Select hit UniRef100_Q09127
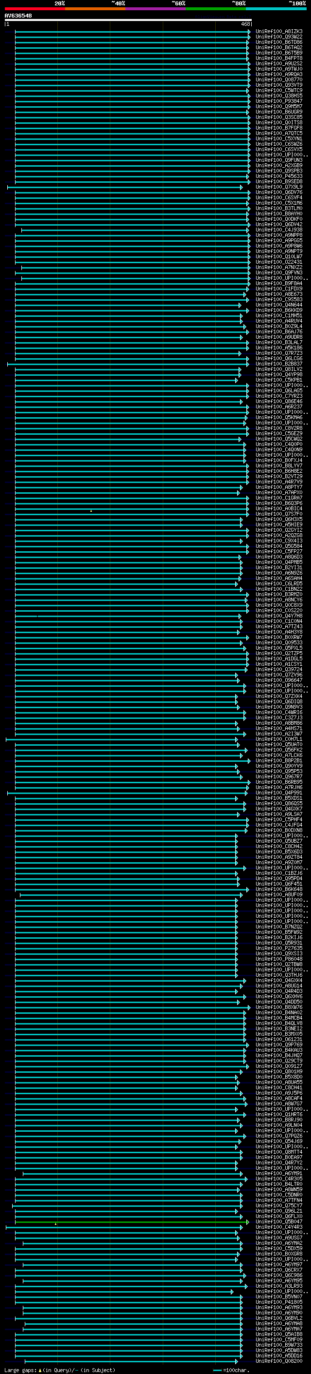The width and height of the screenshot is (311, 1374). click(x=279, y=1066)
